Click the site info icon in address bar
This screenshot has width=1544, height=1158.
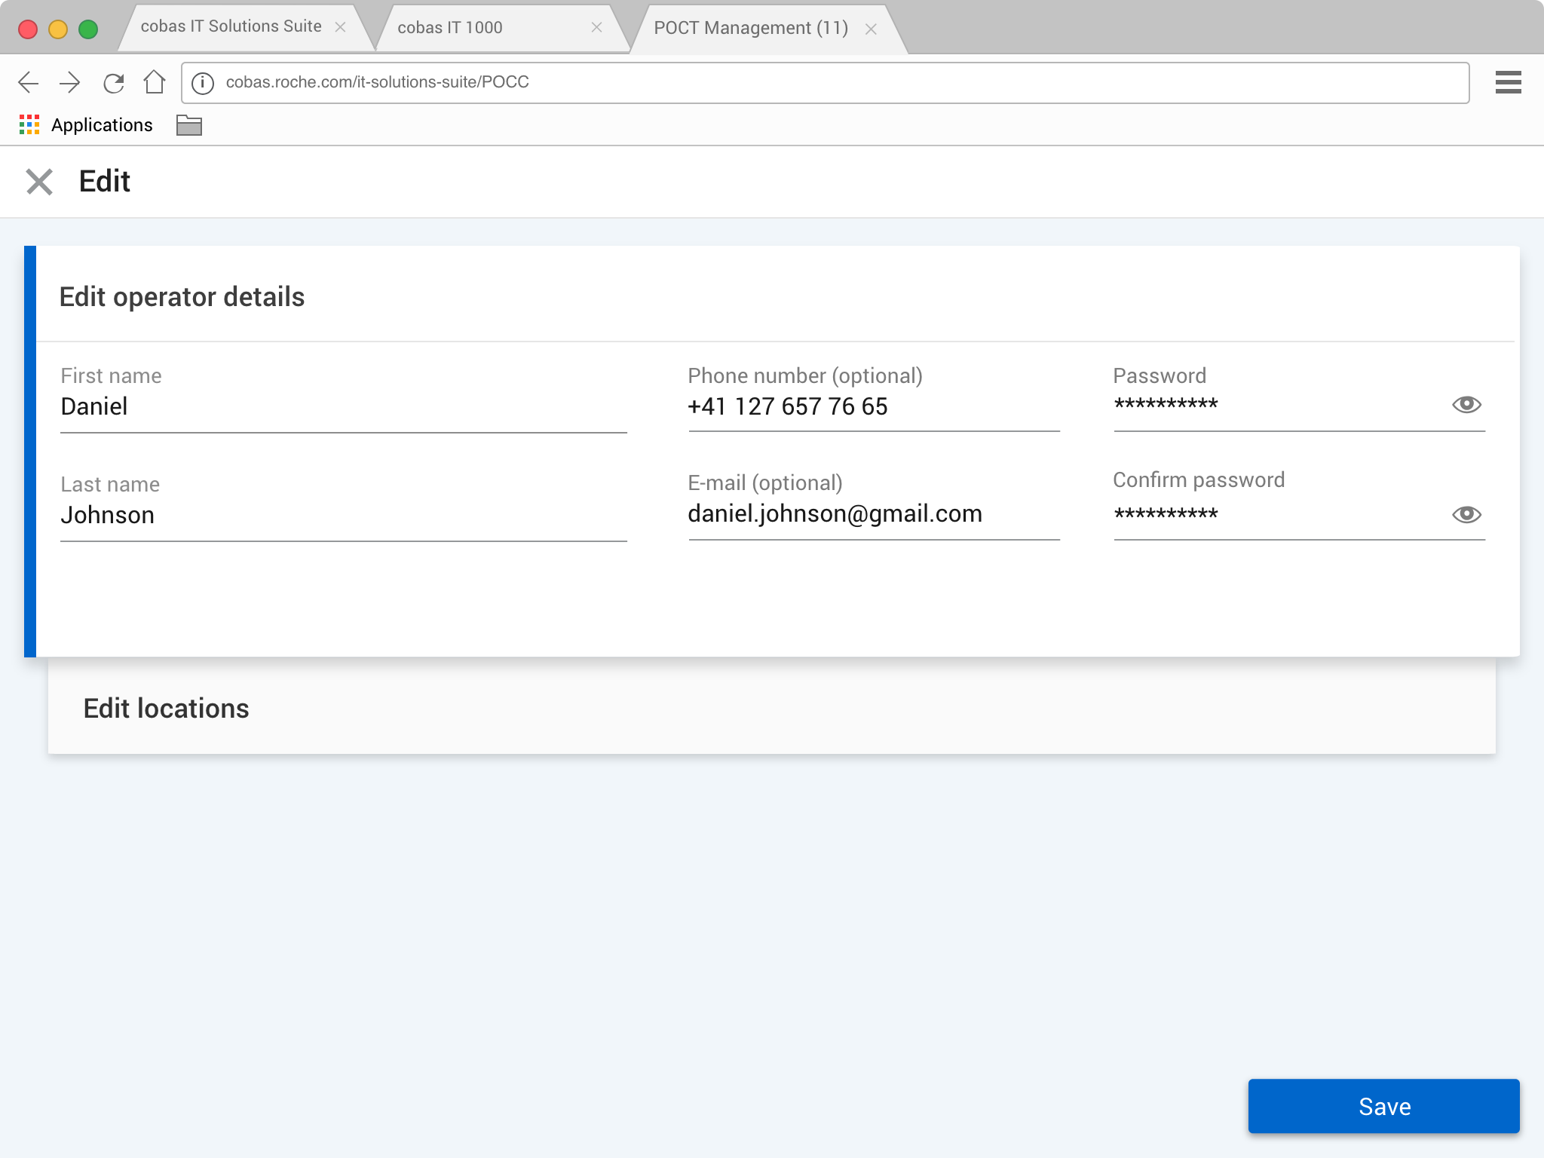[x=203, y=83]
